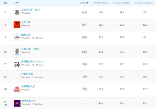The width and height of the screenshot is (157, 109).
Task: Select rank 48 in the ranking column
Action: tap(5, 89)
